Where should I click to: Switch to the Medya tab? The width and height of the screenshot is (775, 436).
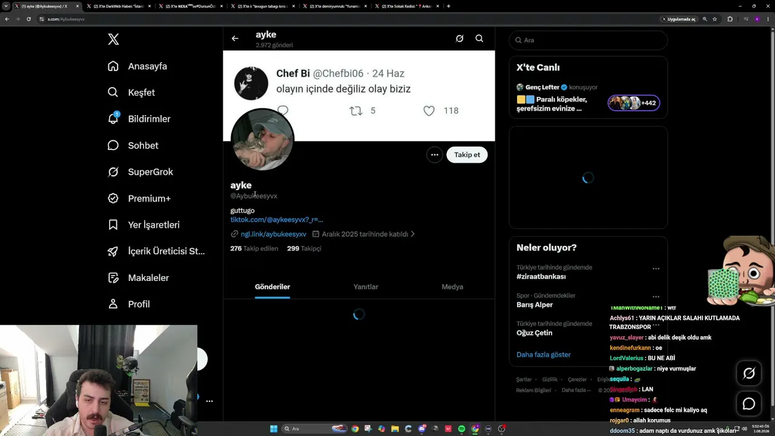(452, 287)
